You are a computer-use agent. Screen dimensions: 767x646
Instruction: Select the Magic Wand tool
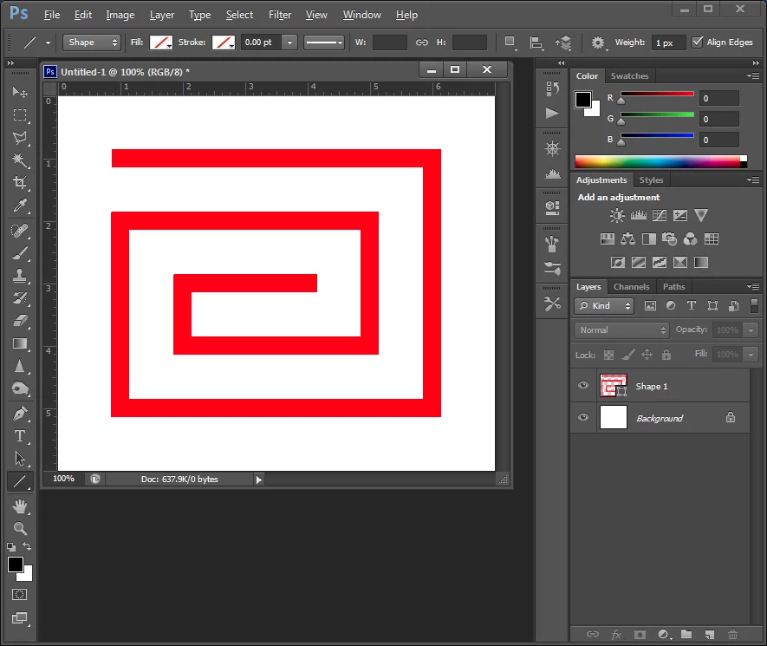click(20, 160)
